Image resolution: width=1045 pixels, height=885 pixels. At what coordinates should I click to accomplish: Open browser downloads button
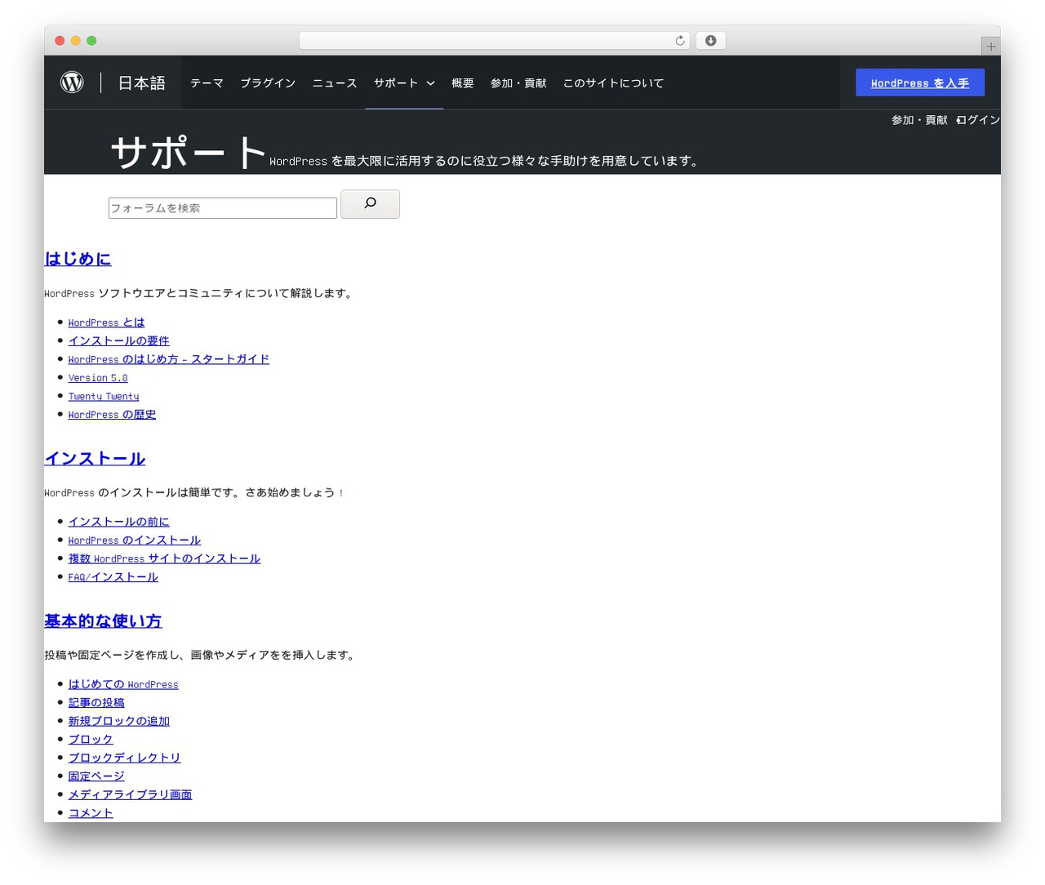point(711,41)
